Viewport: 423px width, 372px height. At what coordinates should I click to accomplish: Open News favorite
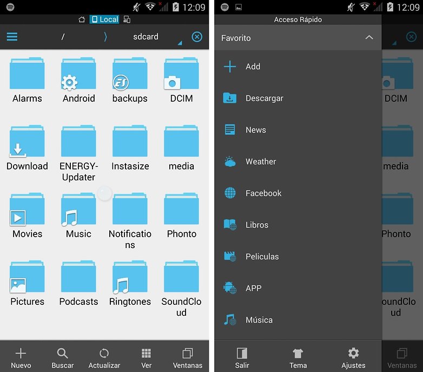tap(298, 130)
